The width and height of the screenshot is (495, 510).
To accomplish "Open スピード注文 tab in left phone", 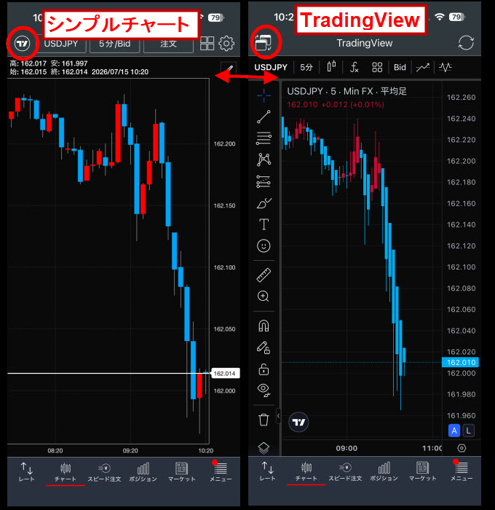I will coord(104,472).
